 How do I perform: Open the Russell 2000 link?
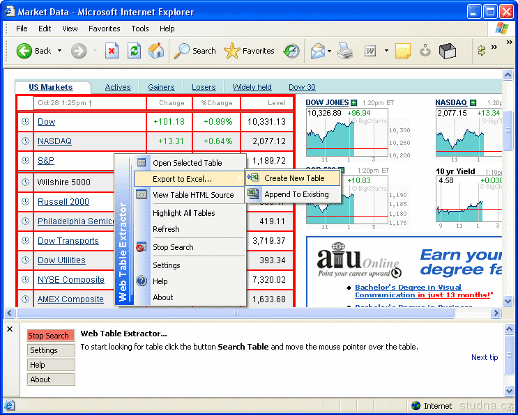(x=63, y=202)
